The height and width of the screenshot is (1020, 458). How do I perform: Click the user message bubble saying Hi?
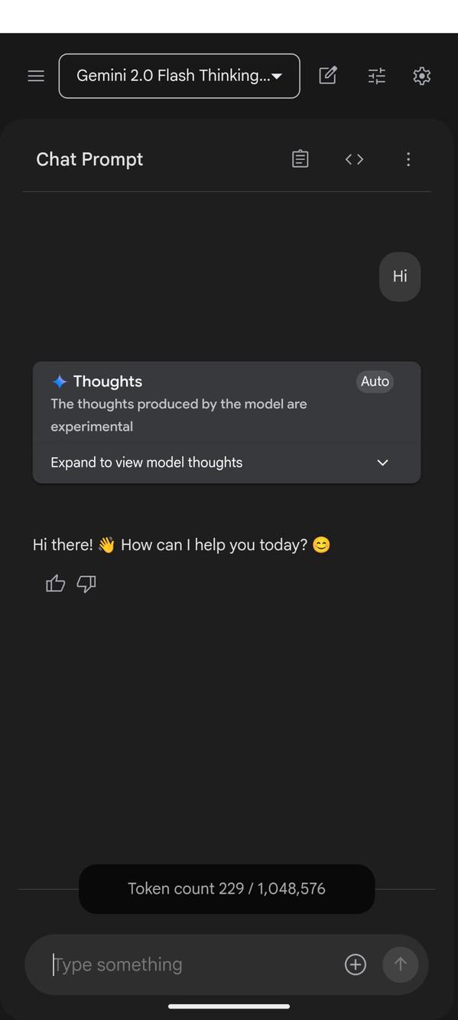tap(399, 276)
